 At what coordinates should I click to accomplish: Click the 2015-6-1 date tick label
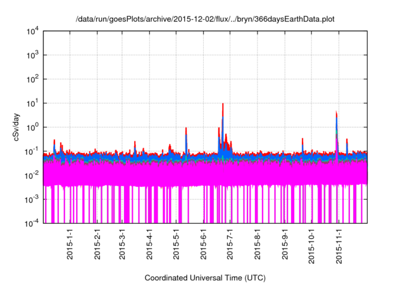[204, 244]
